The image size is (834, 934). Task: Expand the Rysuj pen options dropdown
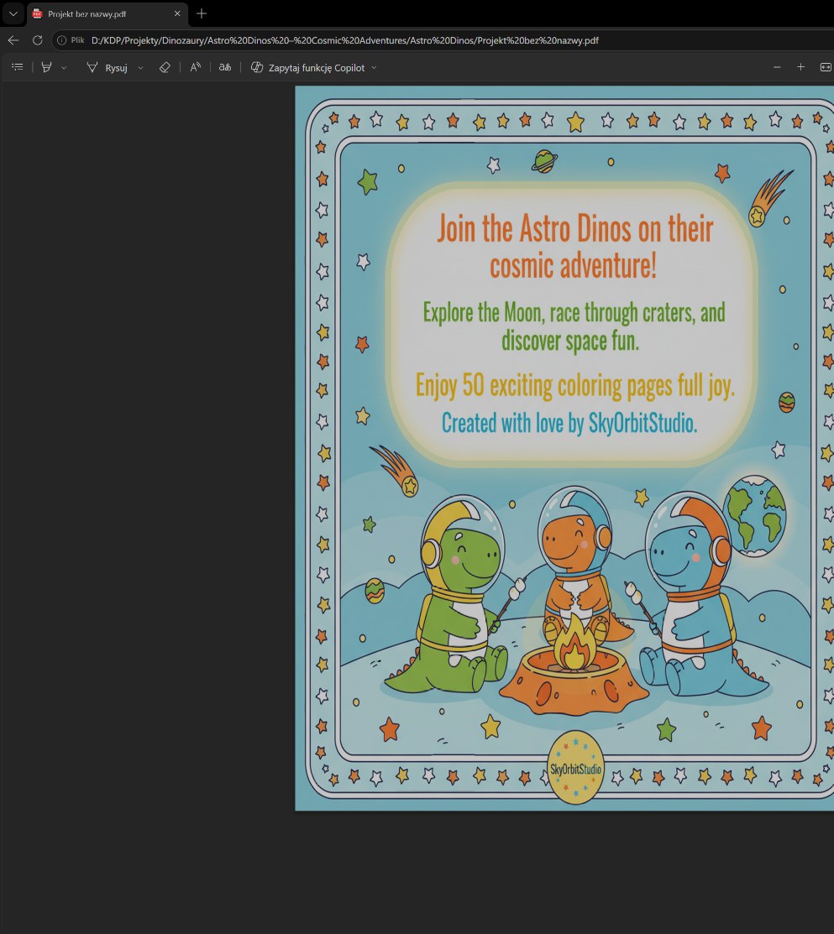coord(140,68)
